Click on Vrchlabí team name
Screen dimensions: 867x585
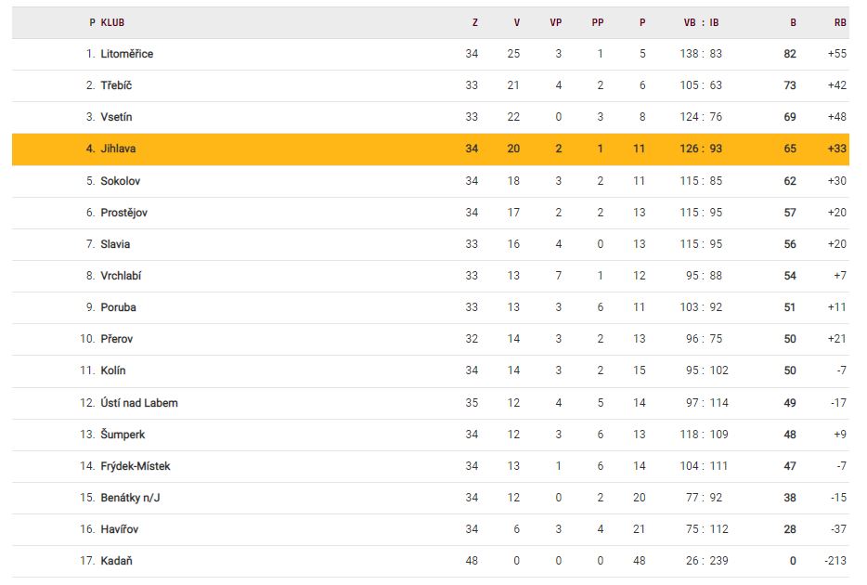point(121,276)
